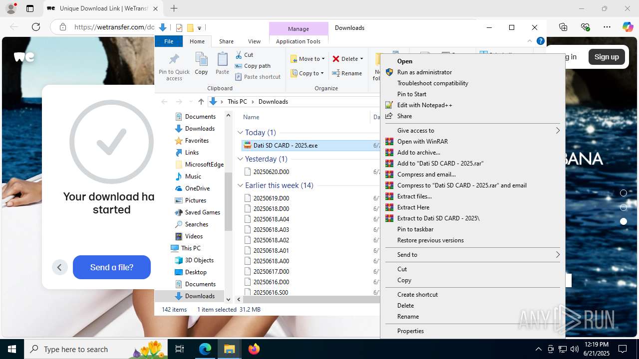Open Task View on taskbar

click(180, 349)
